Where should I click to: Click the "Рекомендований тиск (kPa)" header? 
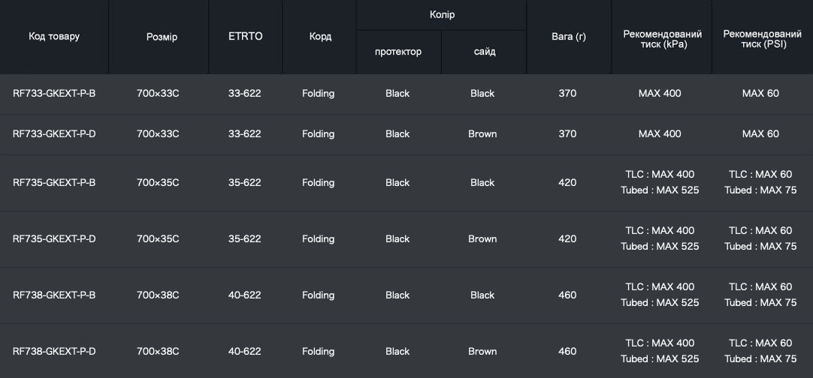click(662, 39)
